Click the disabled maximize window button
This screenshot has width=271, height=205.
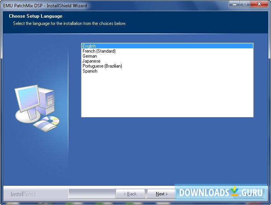click(x=245, y=4)
